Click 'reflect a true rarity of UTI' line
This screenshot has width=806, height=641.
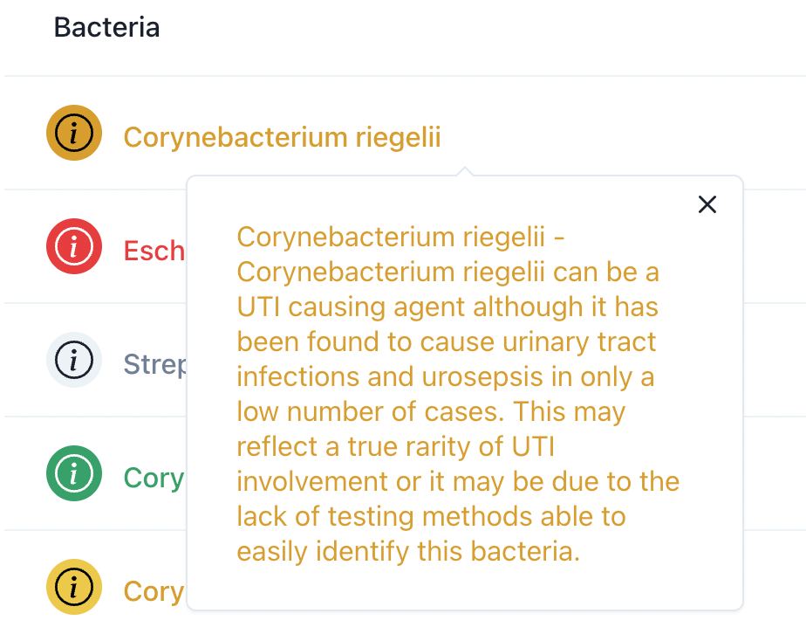tap(396, 446)
